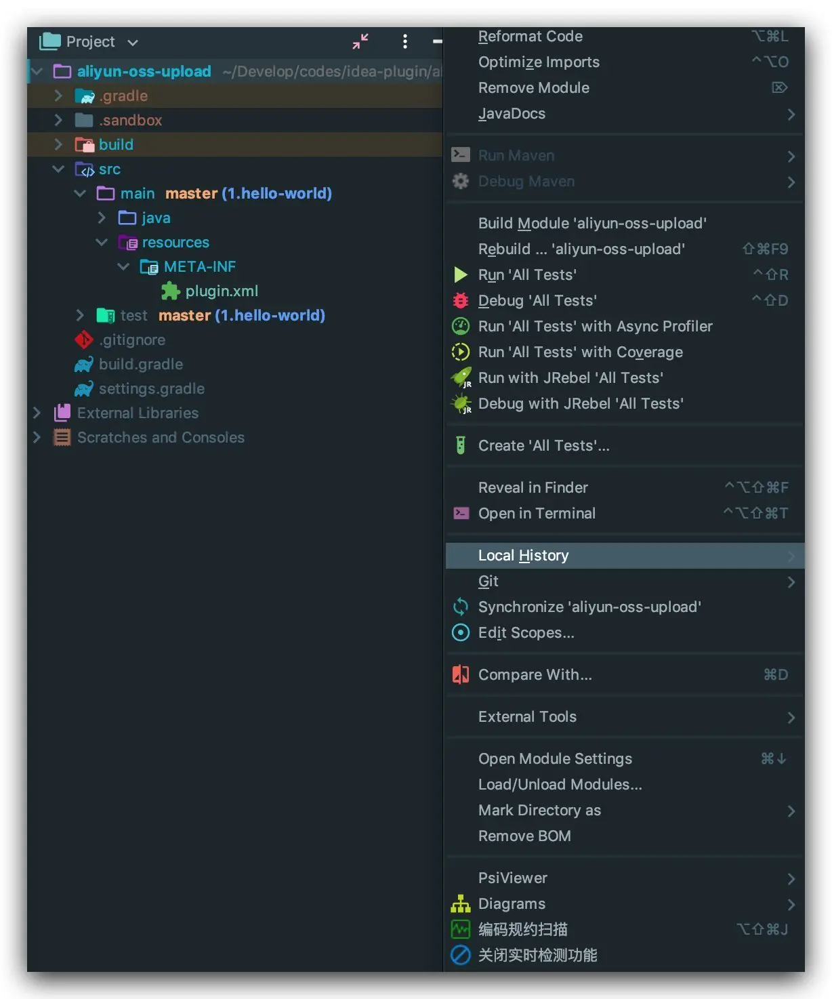Minimize the Project tool window

click(x=437, y=41)
